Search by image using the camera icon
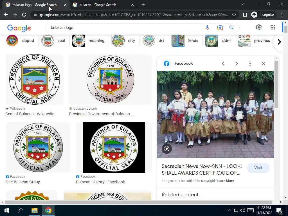Screen dimensions: 288x216 [x=220, y=28]
